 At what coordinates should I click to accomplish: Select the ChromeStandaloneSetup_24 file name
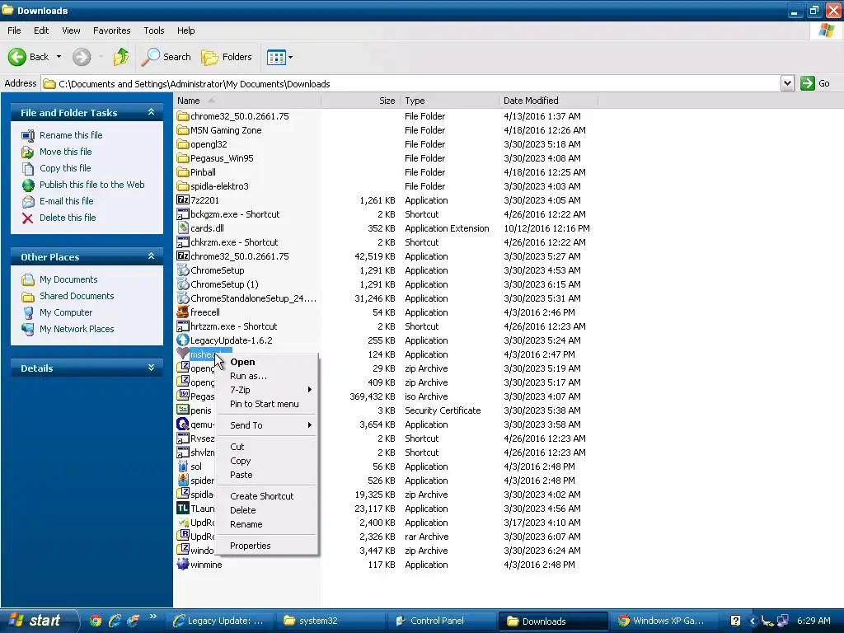253,298
